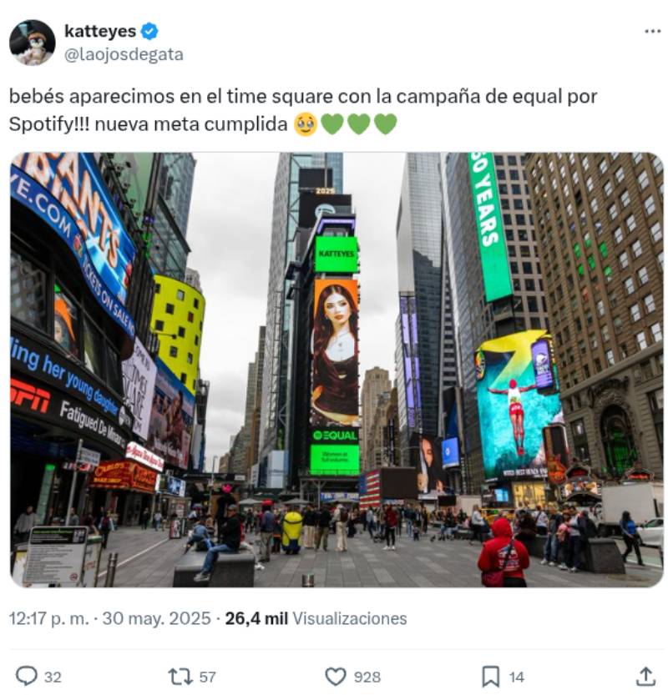Click the reply speech bubble icon
668x695 pixels.
(26, 677)
